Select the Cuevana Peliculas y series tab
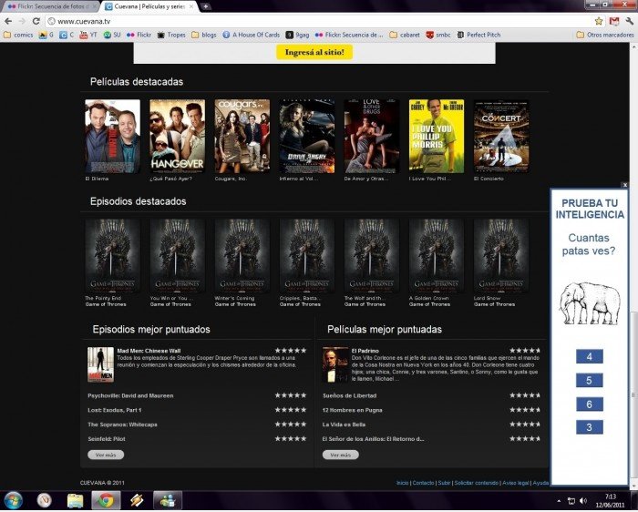This screenshot has height=512, width=638. point(149,6)
